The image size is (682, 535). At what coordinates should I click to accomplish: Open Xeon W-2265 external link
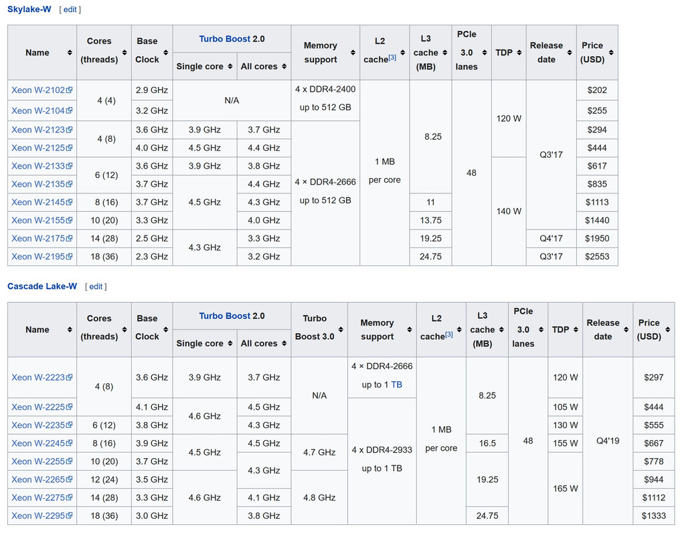[x=41, y=479]
